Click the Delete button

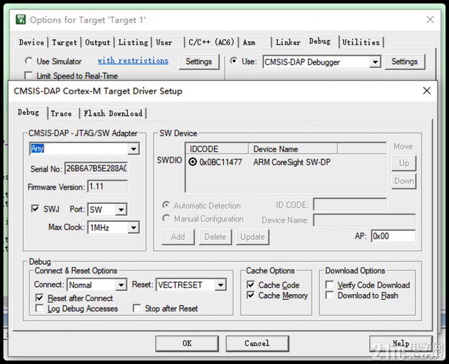pyautogui.click(x=215, y=237)
